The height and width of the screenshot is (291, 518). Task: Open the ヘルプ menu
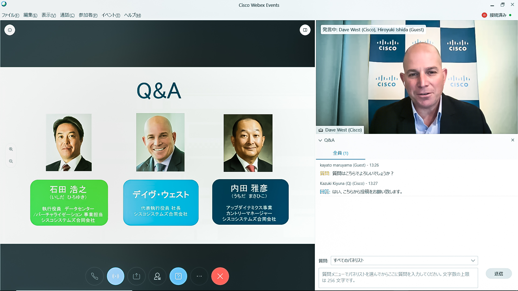tap(132, 15)
